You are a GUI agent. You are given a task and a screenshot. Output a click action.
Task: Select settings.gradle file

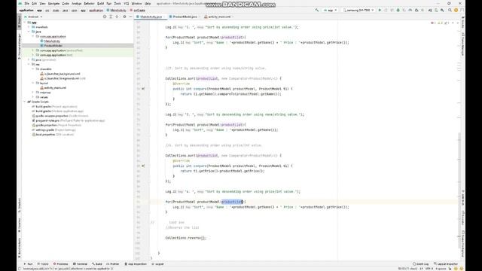pyautogui.click(x=53, y=129)
